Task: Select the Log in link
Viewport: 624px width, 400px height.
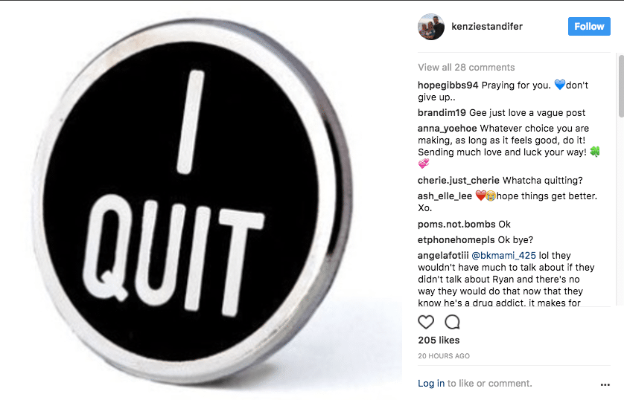Action: [x=431, y=384]
